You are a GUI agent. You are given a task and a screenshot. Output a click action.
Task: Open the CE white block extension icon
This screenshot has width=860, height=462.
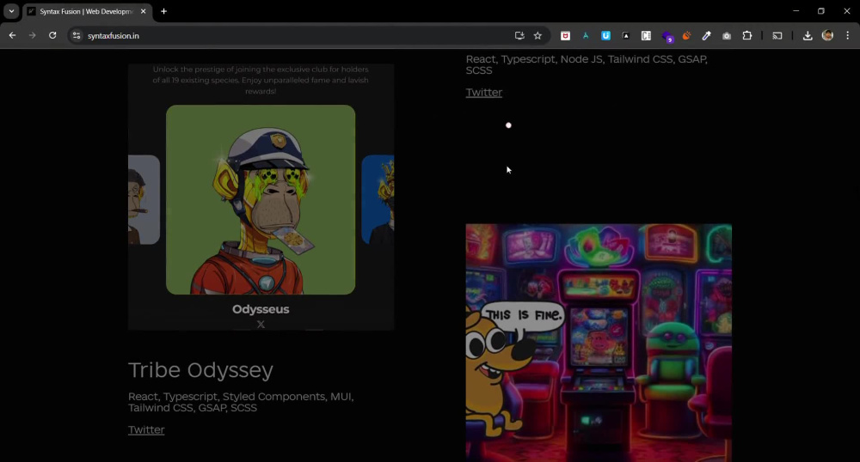click(x=646, y=35)
